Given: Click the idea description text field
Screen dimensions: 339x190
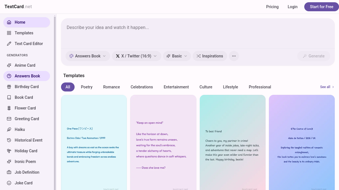Looking at the screenshot, I should click(198, 33).
